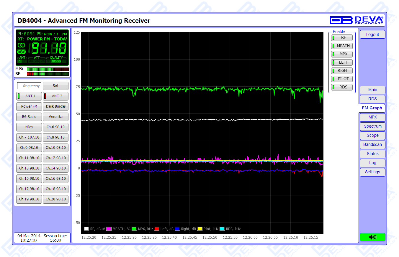Click the frequency input field

(29, 86)
